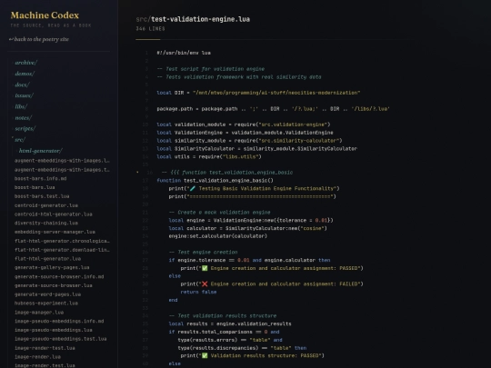Open image-pseudo-embeddings.lua file
The height and width of the screenshot is (368, 491).
[54, 330]
